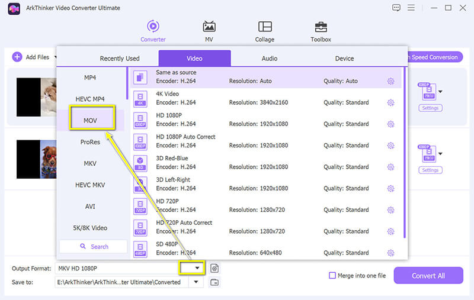474x300 pixels.
Task: Open the Converter module
Action: (x=153, y=31)
